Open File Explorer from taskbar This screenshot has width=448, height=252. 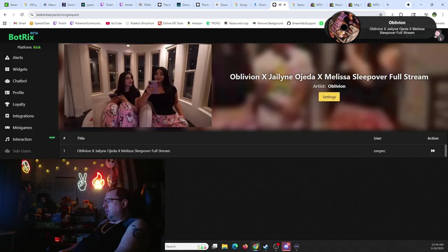coord(225,246)
